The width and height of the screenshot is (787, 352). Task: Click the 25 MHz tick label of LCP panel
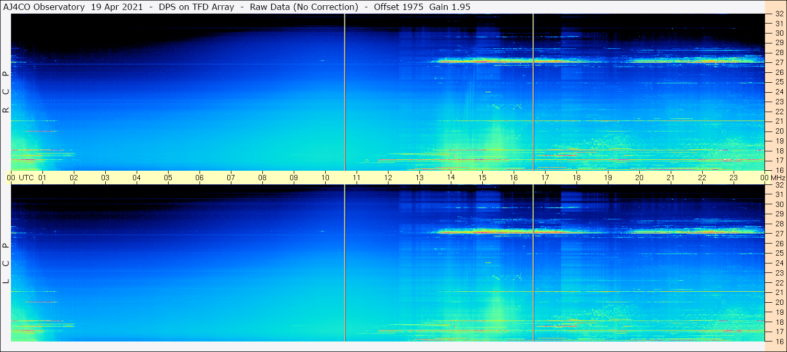point(779,253)
